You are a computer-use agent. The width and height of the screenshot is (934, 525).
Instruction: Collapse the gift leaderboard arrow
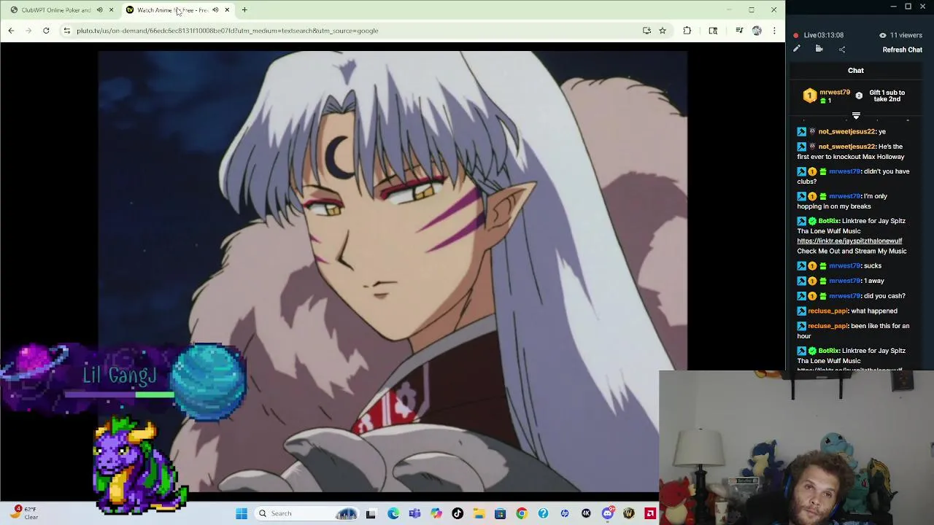[x=856, y=115]
